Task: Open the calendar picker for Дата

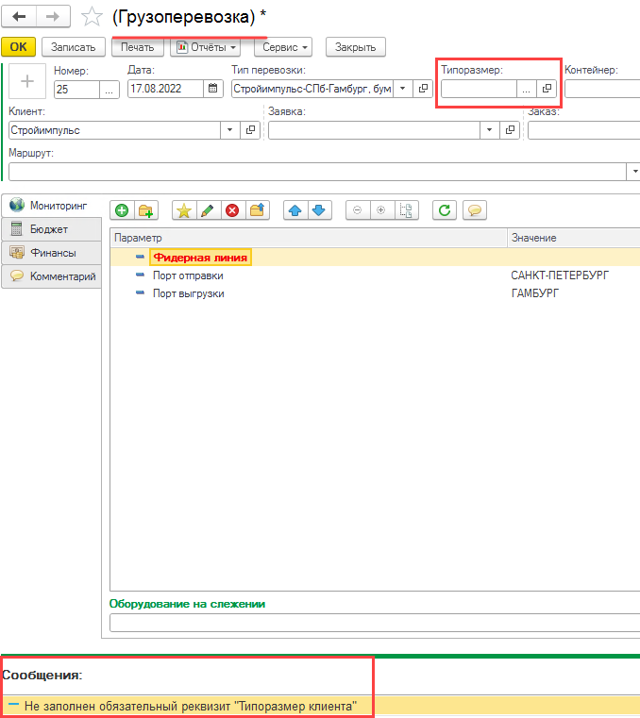Action: (213, 89)
